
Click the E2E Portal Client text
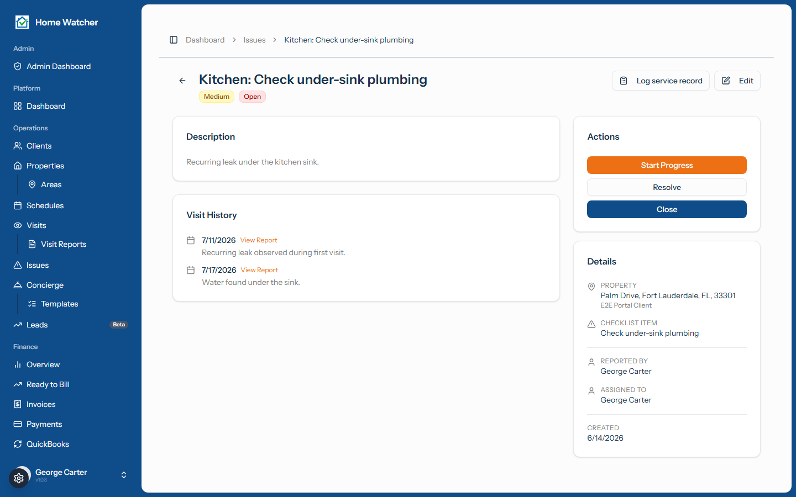point(626,305)
